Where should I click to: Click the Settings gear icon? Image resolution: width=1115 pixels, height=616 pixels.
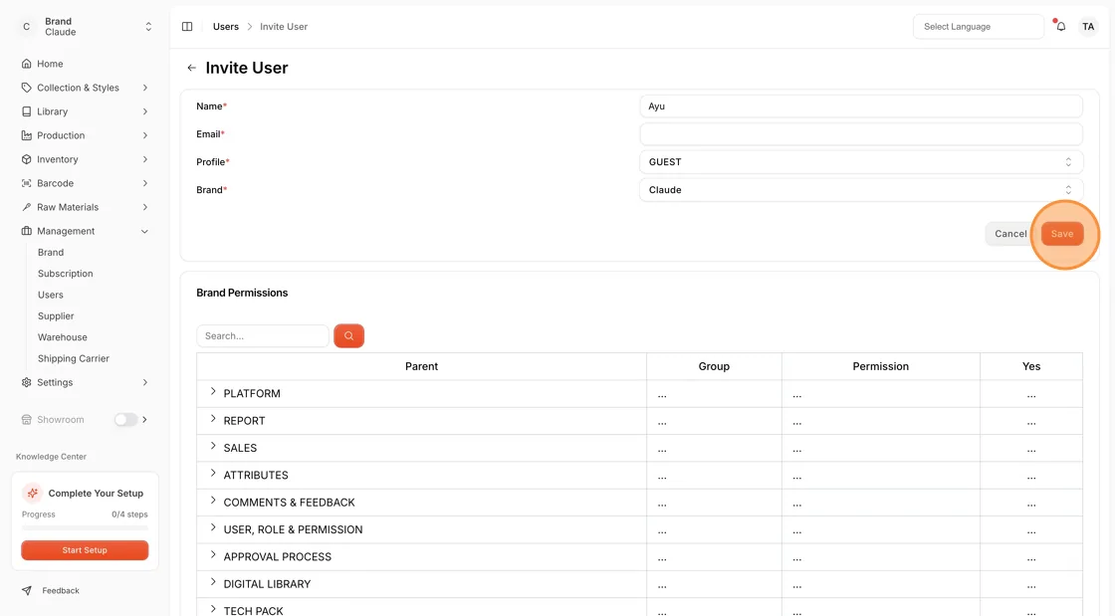[26, 382]
